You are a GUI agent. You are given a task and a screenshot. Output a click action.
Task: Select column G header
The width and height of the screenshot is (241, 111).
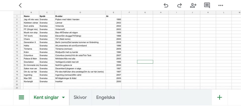point(145,12)
